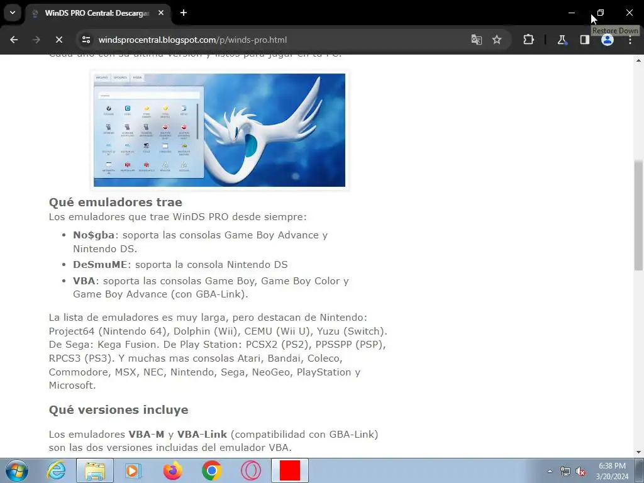Click the scrollbar up arrow
Image resolution: width=644 pixels, height=483 pixels.
click(638, 60)
